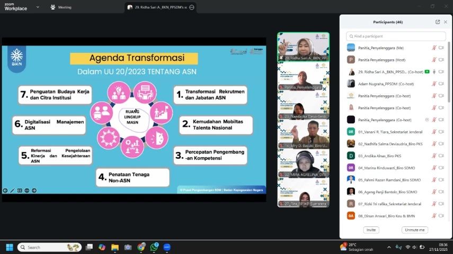Screen dimensions: 453x254
Task: Select participant 06_Ageng Panji Bantolo_Biro SDMO
Action: 396,192
